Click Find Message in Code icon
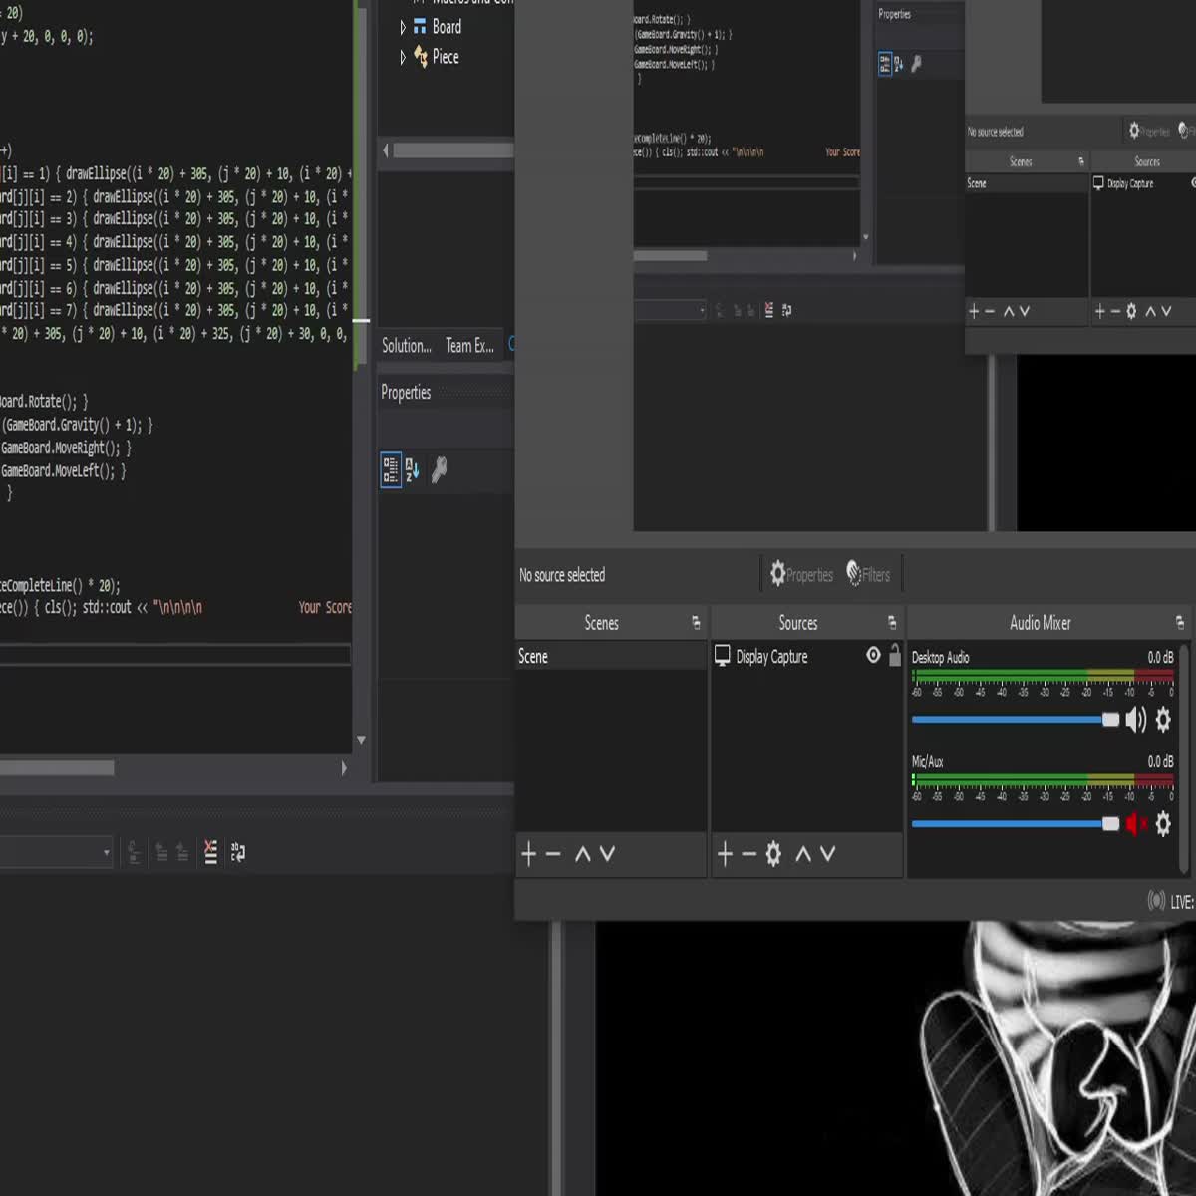 pos(134,852)
